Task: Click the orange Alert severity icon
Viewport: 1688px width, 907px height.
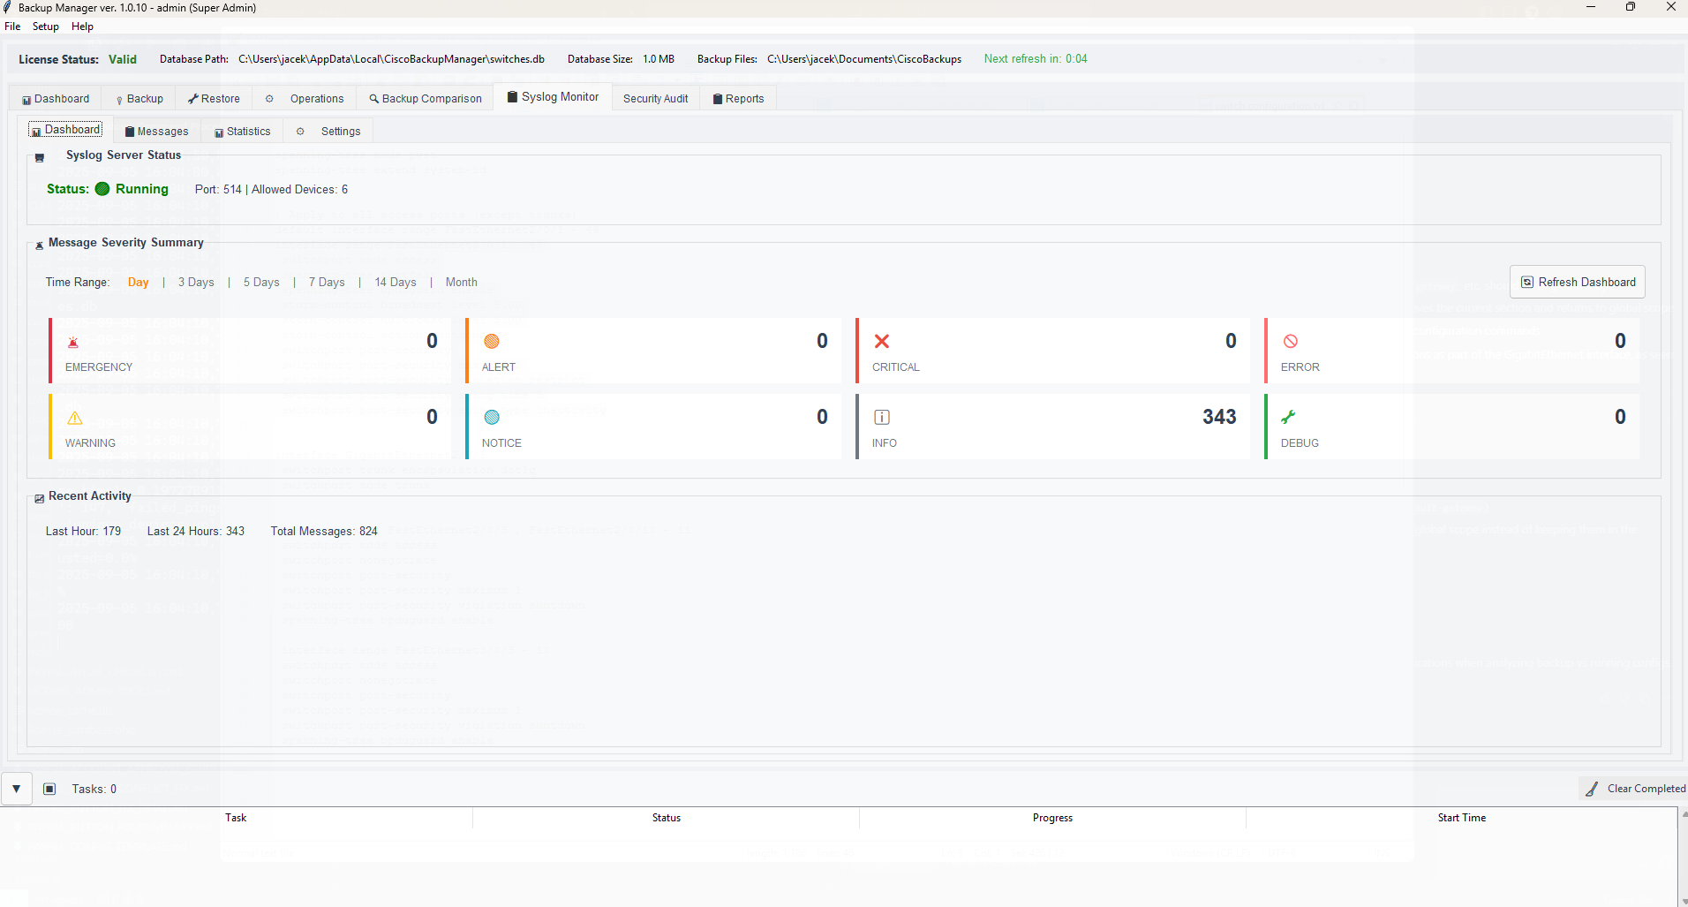Action: pos(492,341)
